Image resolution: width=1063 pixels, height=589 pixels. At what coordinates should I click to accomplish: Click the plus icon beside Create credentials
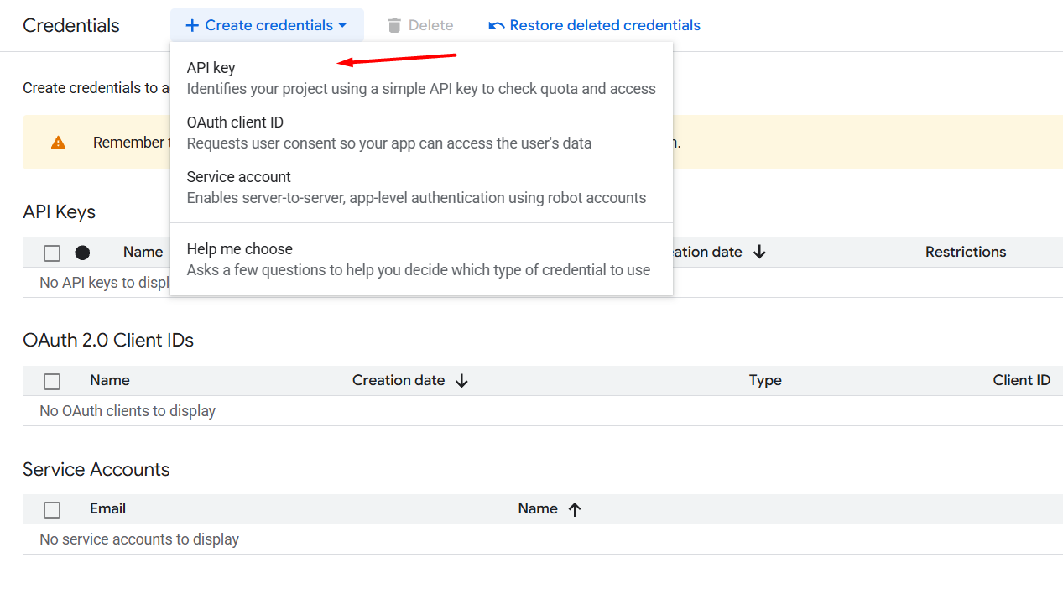[192, 26]
